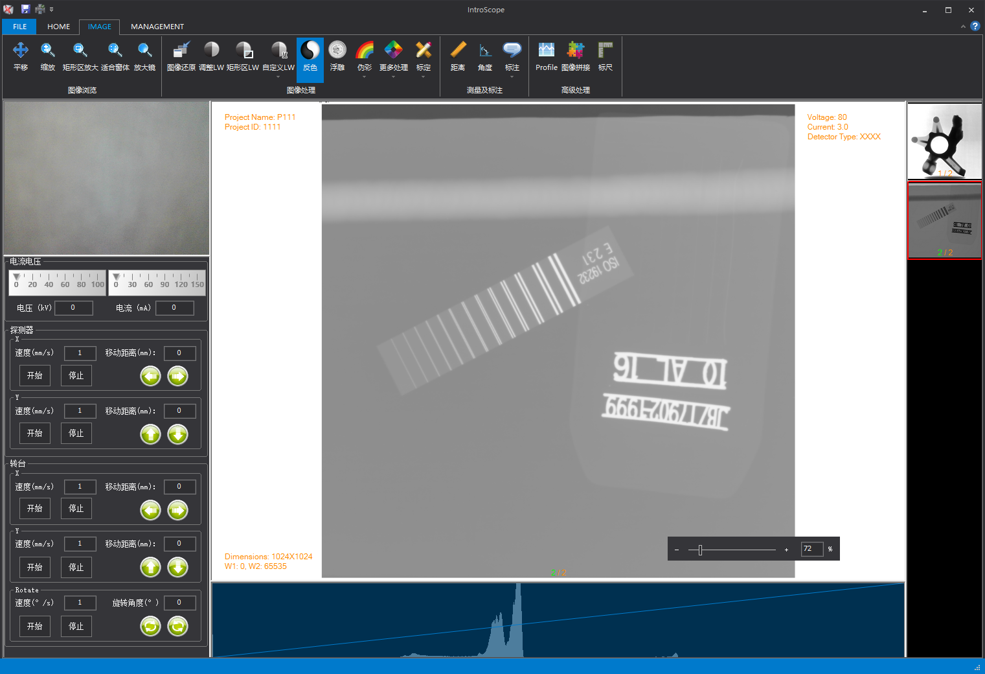
Task: Move detector Y up with arrow
Action: click(x=151, y=434)
